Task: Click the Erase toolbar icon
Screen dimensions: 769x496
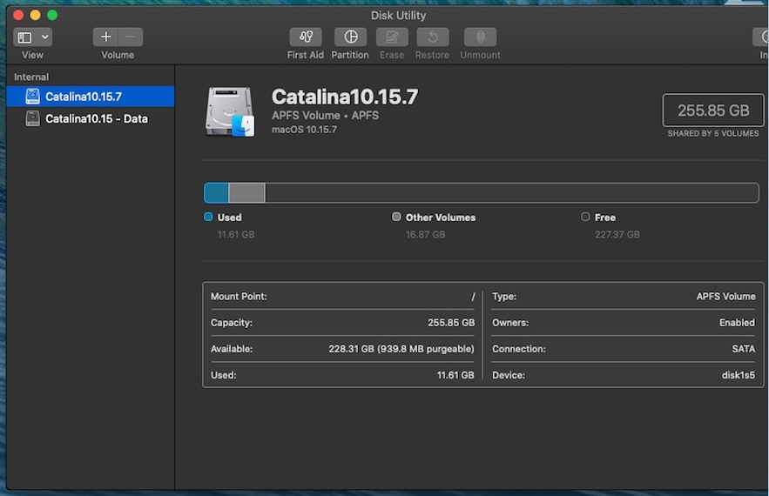Action: [392, 37]
